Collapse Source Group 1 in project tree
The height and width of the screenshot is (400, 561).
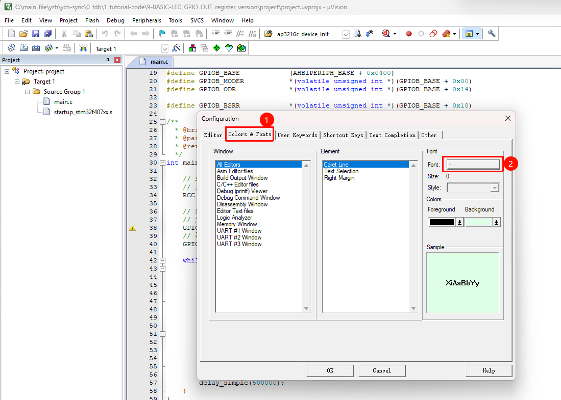pos(28,92)
